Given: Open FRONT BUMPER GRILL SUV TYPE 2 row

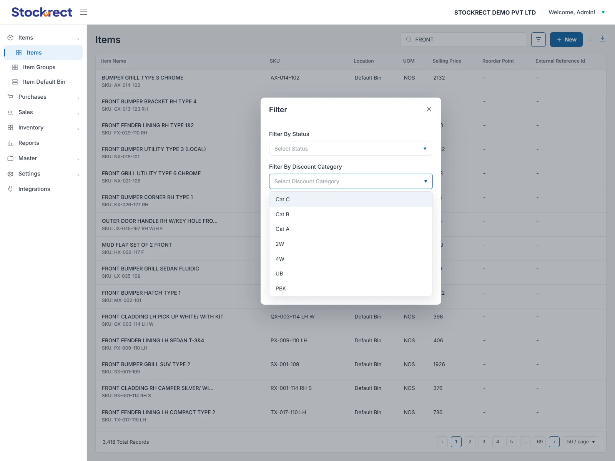Looking at the screenshot, I should [x=351, y=368].
